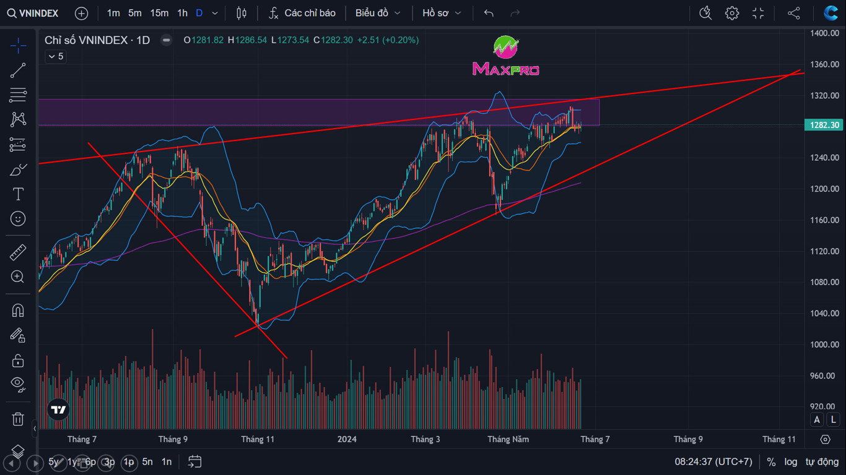Toggle lock all drawings
846x475 pixels.
click(x=18, y=360)
